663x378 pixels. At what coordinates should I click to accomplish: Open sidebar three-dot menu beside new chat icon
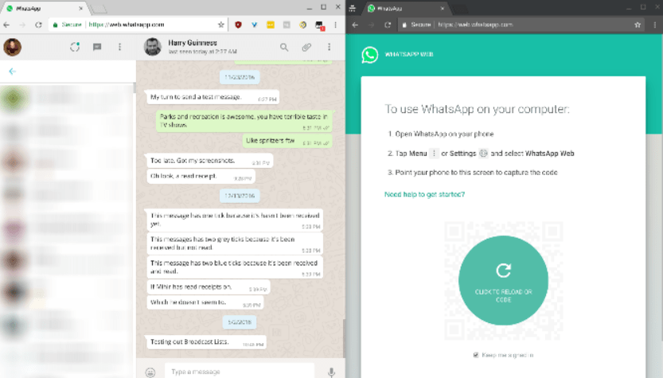119,47
